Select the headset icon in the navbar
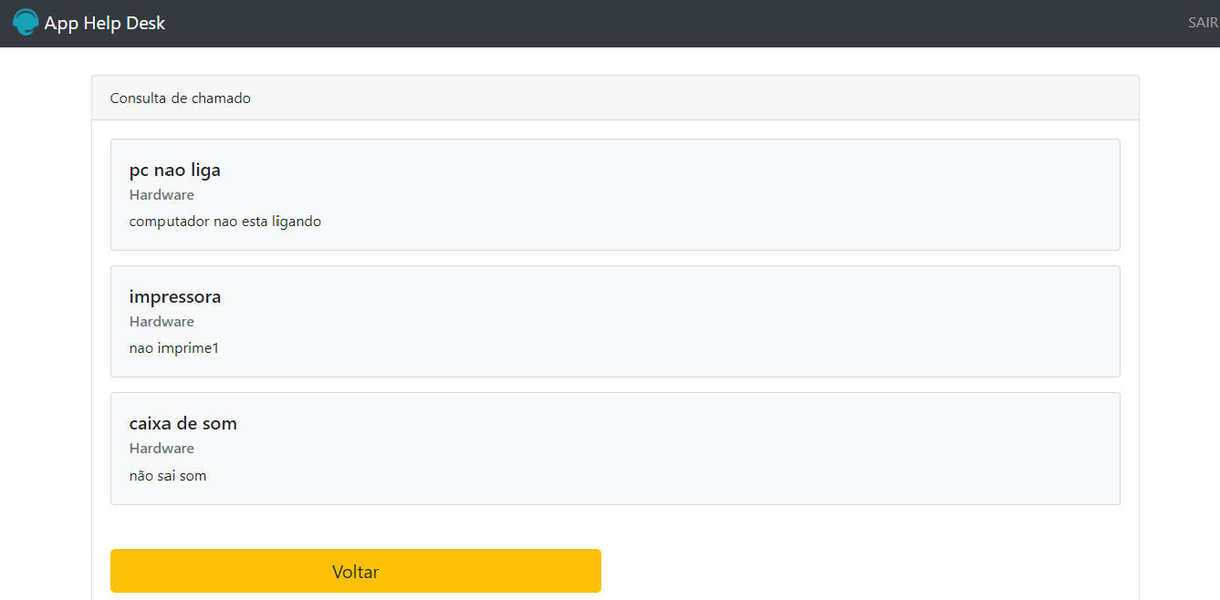Viewport: 1220px width, 600px height. [x=25, y=22]
